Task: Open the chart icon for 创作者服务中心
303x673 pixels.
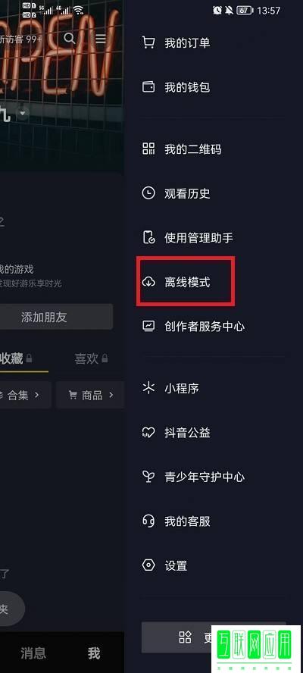Action: [148, 326]
